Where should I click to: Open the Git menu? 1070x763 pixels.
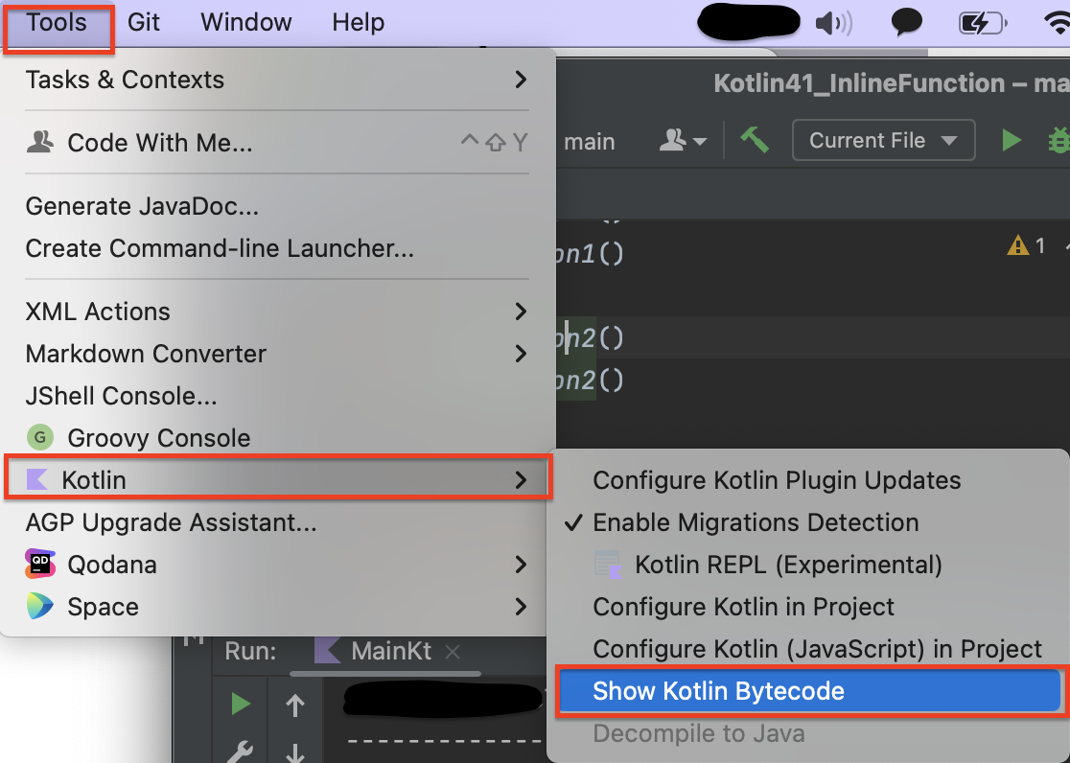143,22
